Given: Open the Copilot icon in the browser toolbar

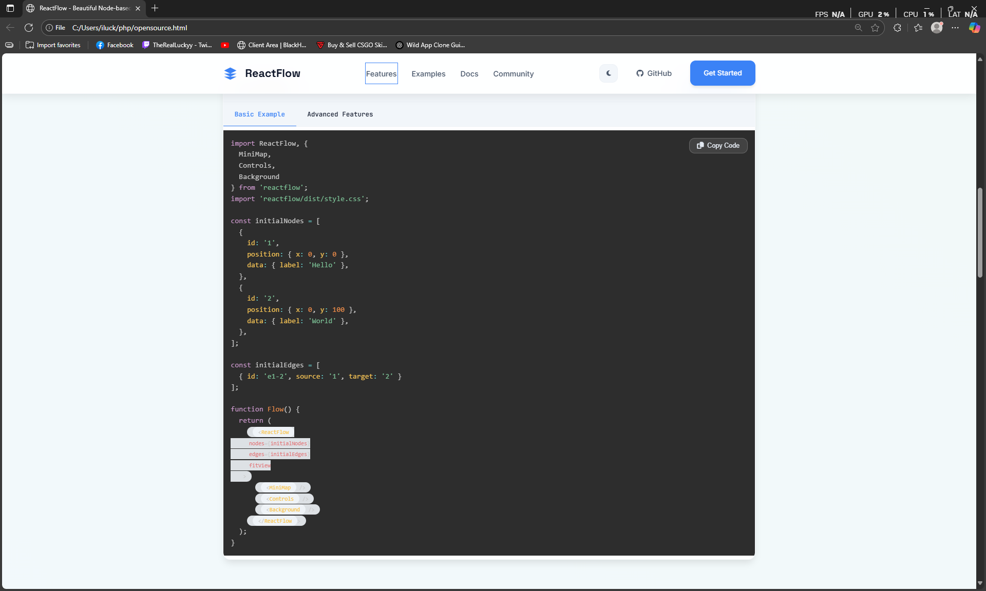Looking at the screenshot, I should click(x=974, y=28).
